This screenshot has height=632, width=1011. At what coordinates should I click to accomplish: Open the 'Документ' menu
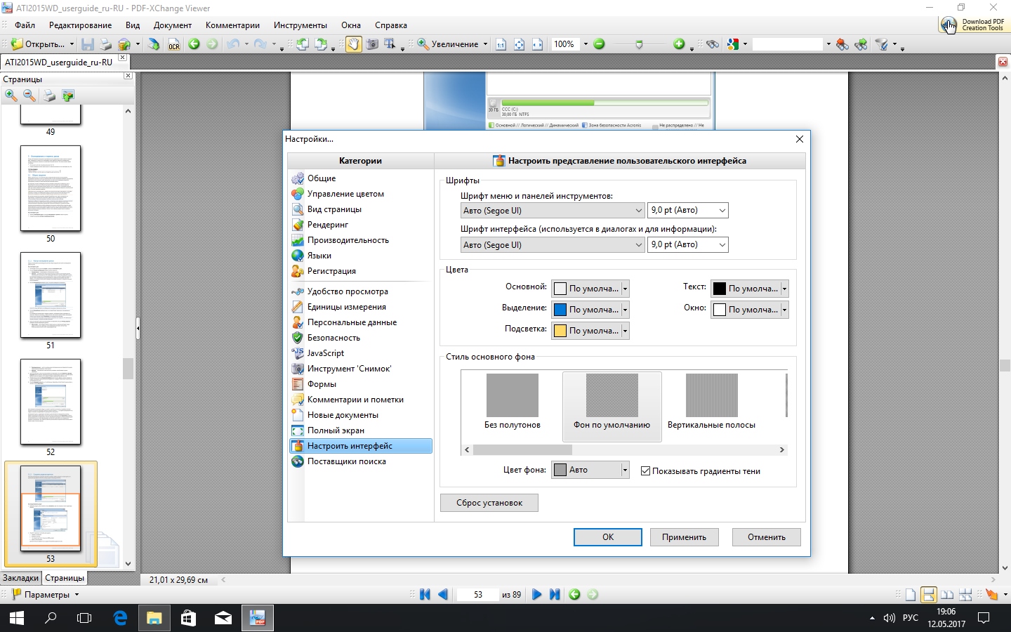tap(173, 25)
